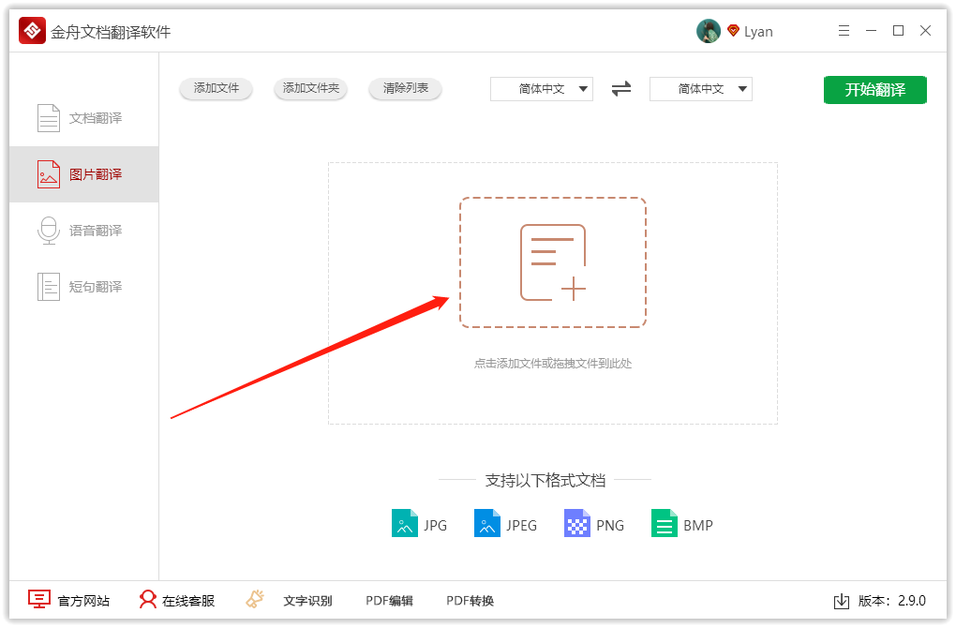Click 支持以下格式文档 heading text
This screenshot has height=628, width=956.
(545, 481)
